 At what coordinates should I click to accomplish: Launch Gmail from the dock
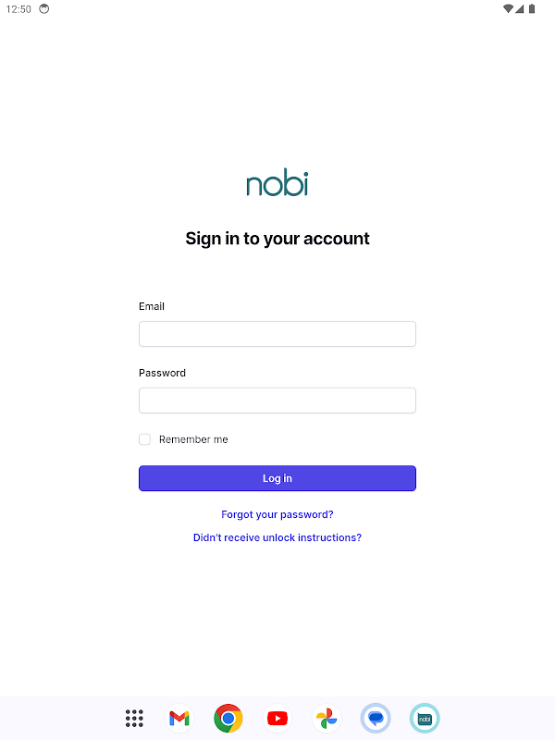coord(179,718)
